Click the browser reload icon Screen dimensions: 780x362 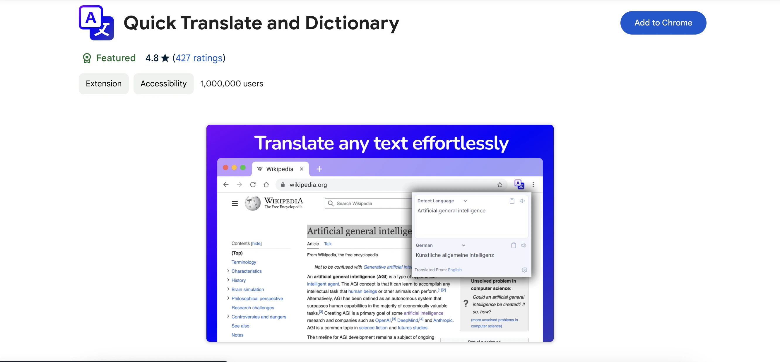click(253, 185)
